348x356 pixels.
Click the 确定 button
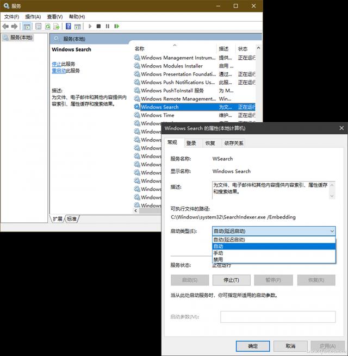click(253, 346)
